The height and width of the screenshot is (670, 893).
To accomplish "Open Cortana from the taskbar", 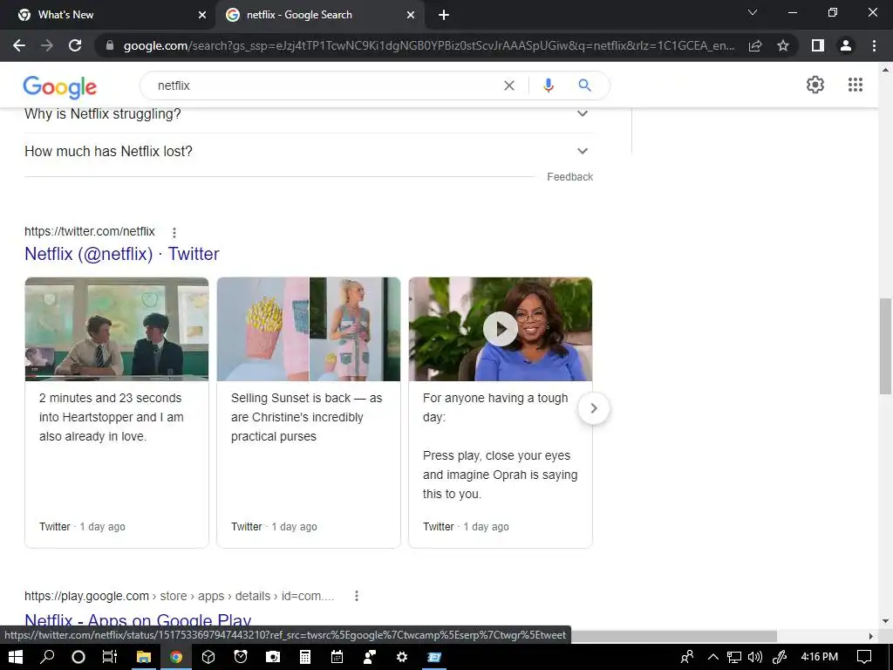I will point(78,657).
